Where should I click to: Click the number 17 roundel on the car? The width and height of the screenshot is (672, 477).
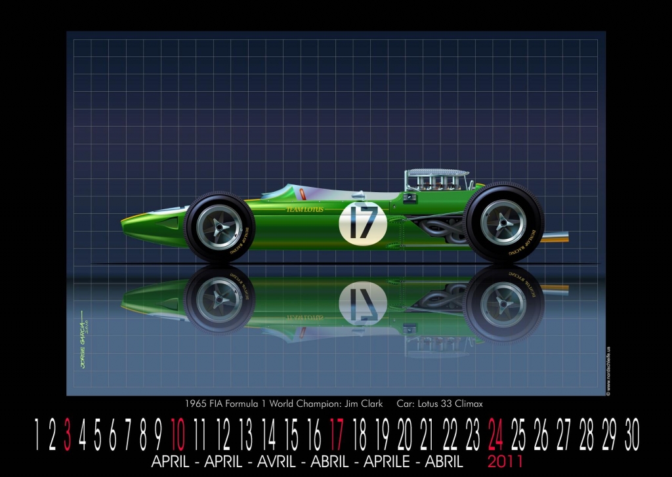click(x=362, y=224)
